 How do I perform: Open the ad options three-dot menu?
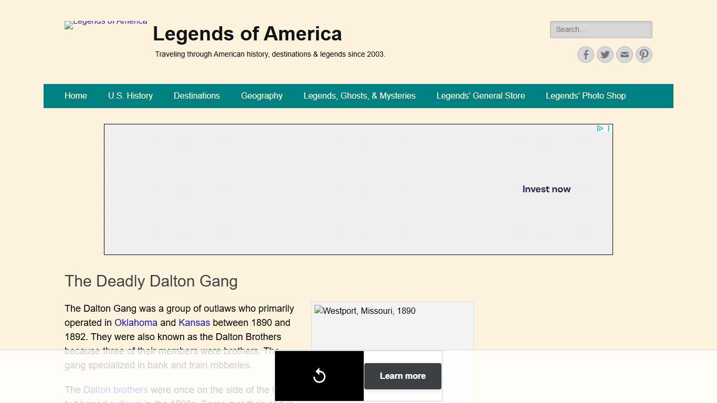coord(608,128)
